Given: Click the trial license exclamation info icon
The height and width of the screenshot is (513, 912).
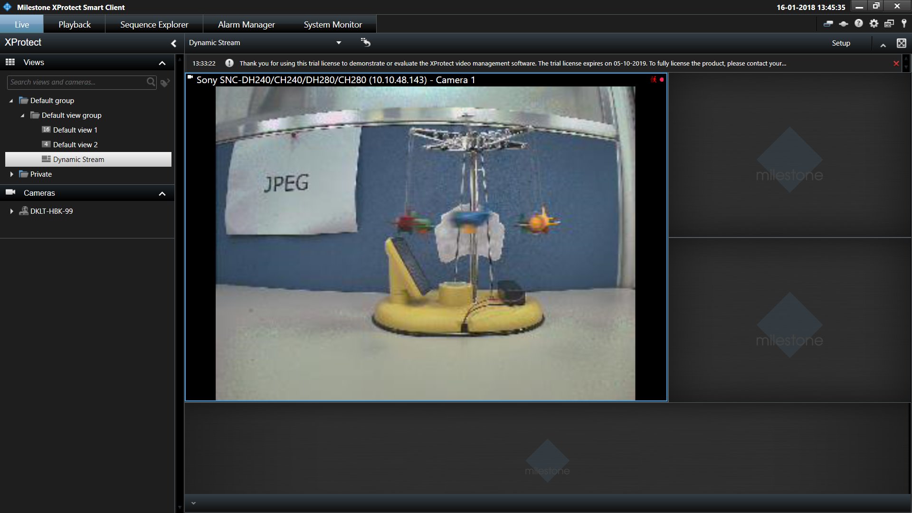Looking at the screenshot, I should [x=229, y=63].
